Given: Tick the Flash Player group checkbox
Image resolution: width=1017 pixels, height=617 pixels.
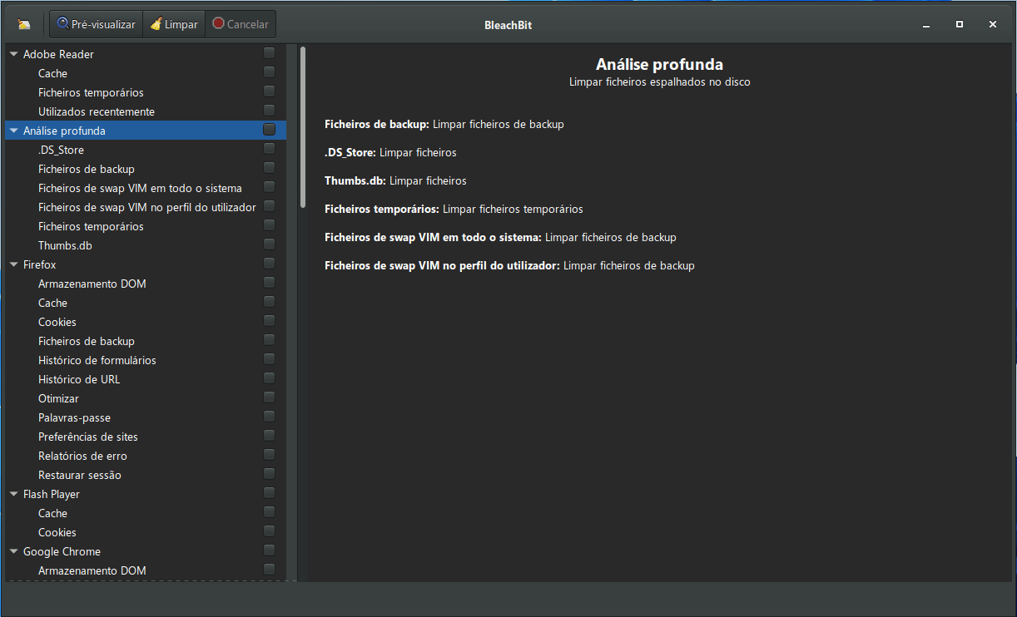Looking at the screenshot, I should [x=269, y=493].
